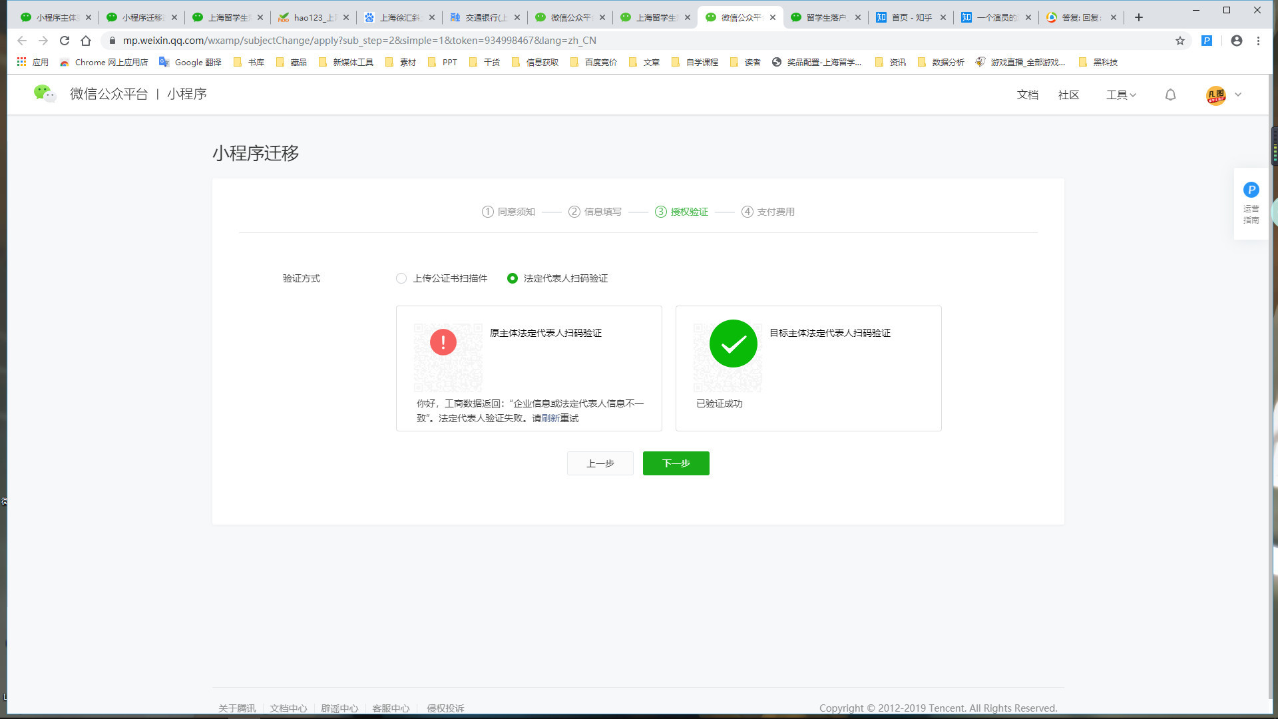Click the 上一步 button
1278x719 pixels.
(x=600, y=463)
